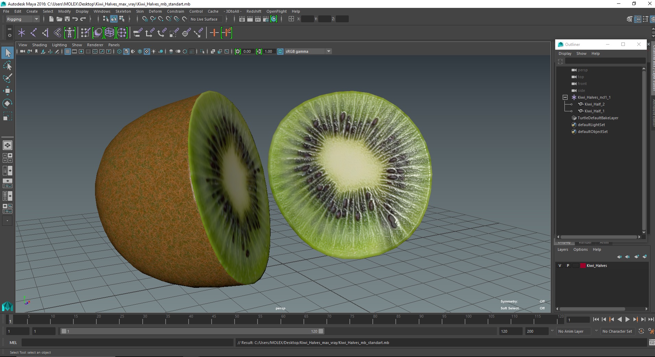Activate the Rotate tool in toolbox
The height and width of the screenshot is (357, 655).
tap(8, 103)
